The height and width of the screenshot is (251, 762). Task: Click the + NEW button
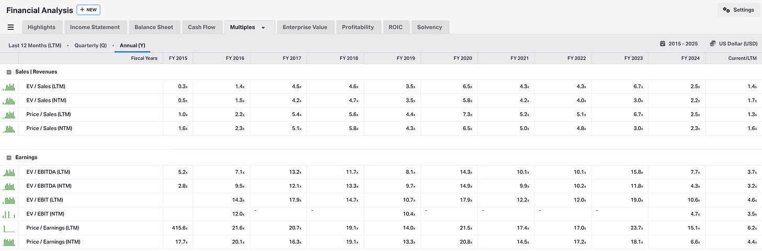88,9
